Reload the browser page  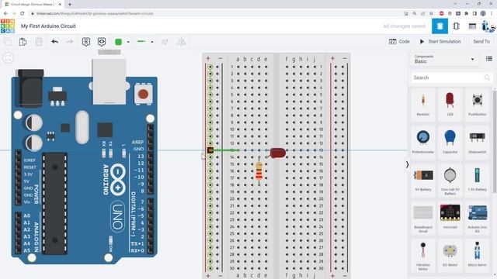click(x=23, y=14)
